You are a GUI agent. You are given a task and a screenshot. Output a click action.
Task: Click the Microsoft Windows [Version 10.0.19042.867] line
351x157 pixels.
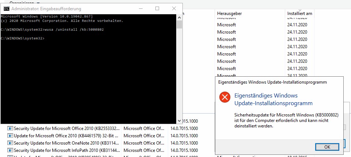(x=46, y=16)
